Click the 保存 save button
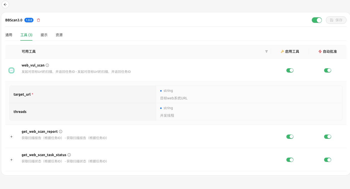This screenshot has width=350, height=189. point(336,20)
